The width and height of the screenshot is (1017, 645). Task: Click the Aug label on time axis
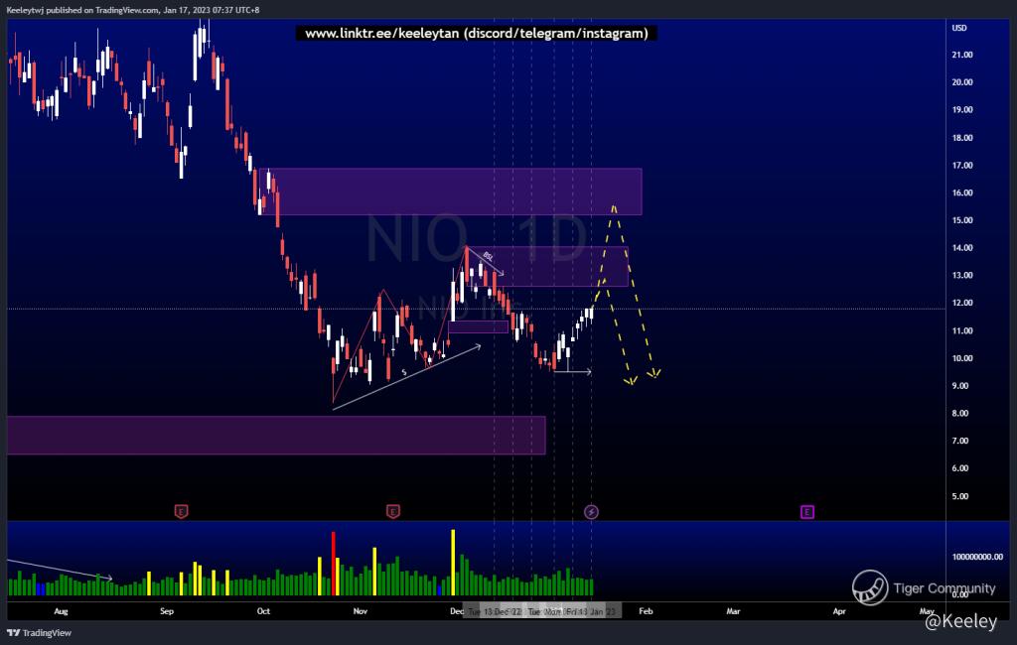click(x=61, y=611)
